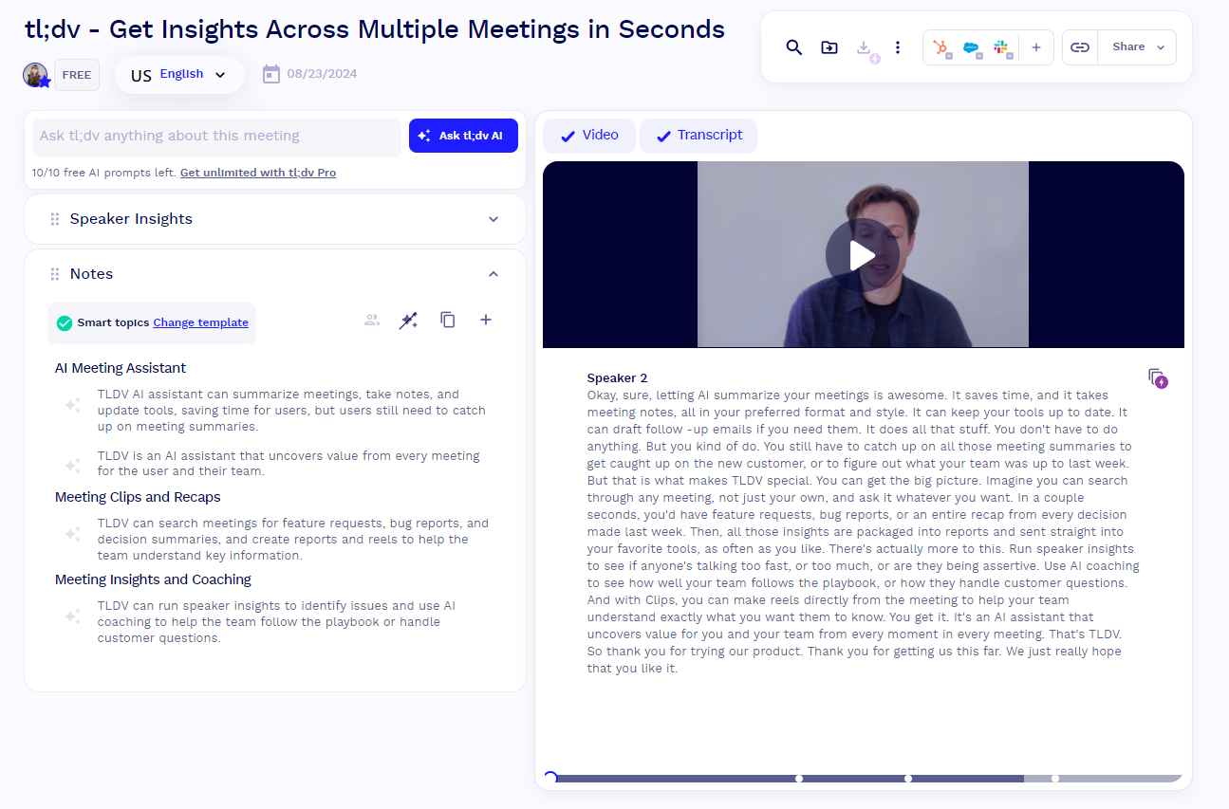Click the AI Meeting Assistant topic heading

tap(121, 368)
